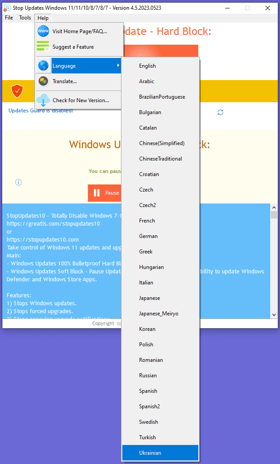The width and height of the screenshot is (280, 464).
Task: Open the Tools menu
Action: 25,18
